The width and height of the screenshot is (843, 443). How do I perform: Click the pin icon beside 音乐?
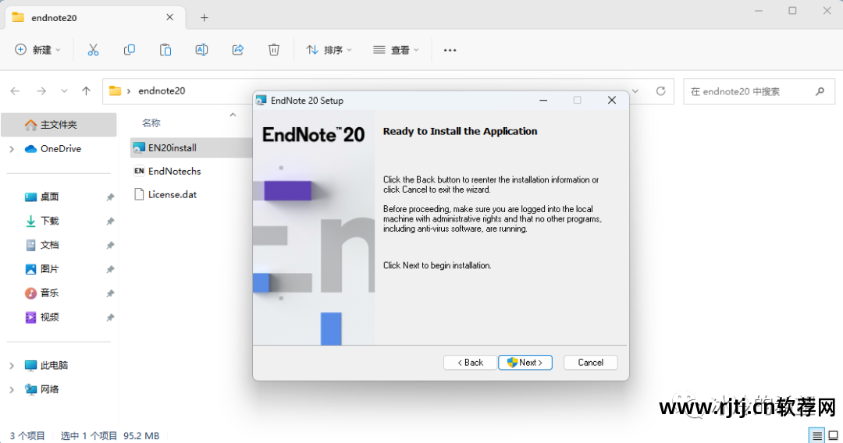pyautogui.click(x=110, y=293)
